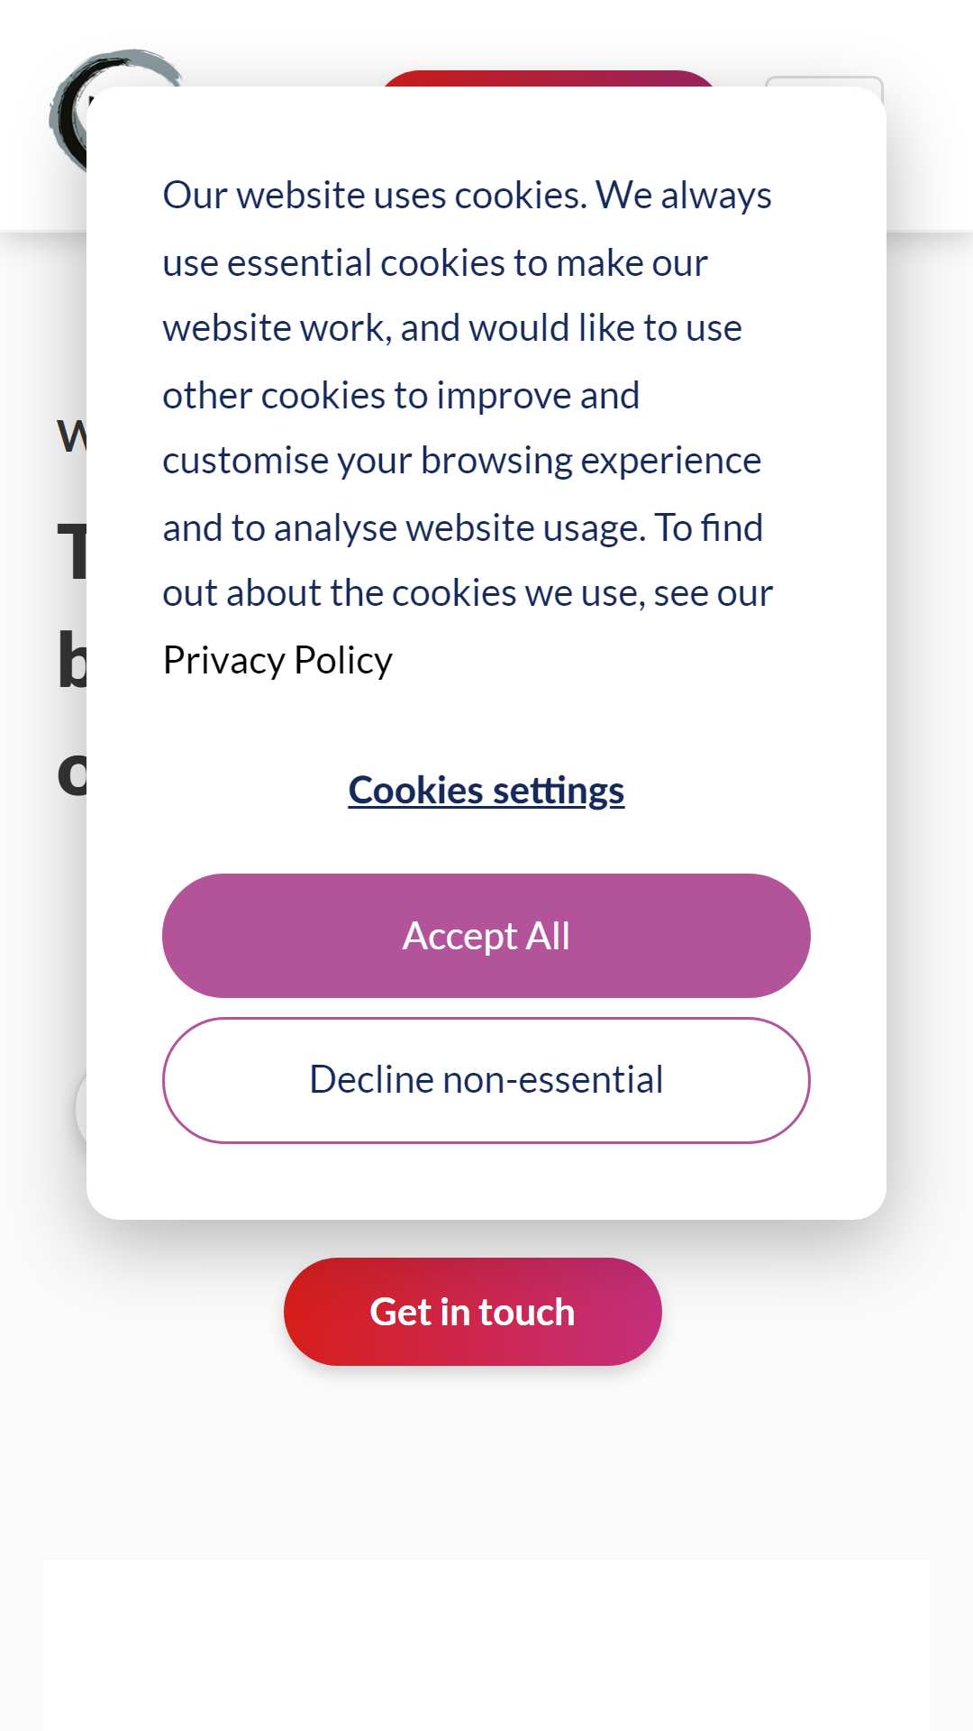The height and width of the screenshot is (1731, 973).
Task: Click the 'analyse website usage' text line
Action: tap(463, 527)
